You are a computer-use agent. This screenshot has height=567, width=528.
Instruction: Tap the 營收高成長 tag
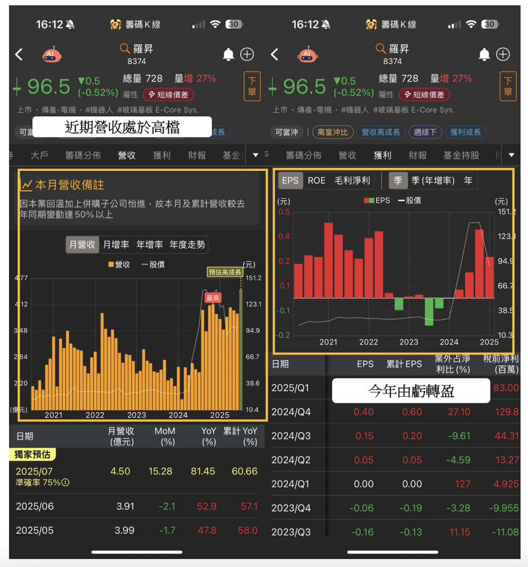[381, 132]
